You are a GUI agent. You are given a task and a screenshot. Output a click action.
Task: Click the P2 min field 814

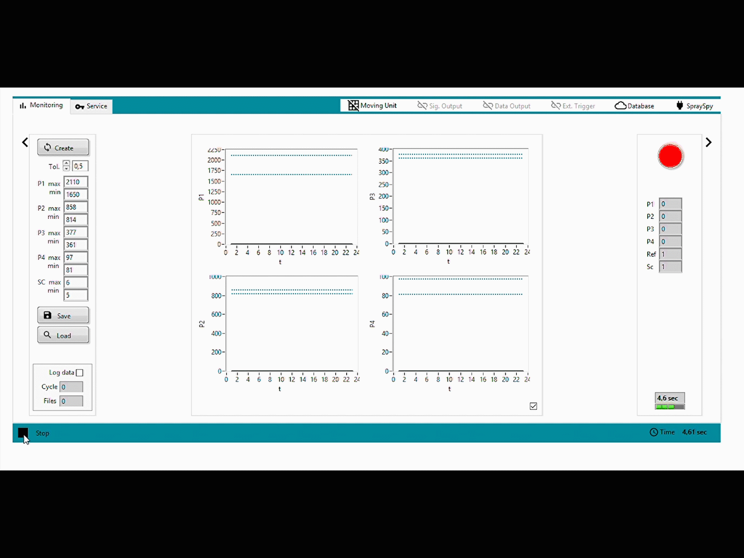pyautogui.click(x=76, y=220)
